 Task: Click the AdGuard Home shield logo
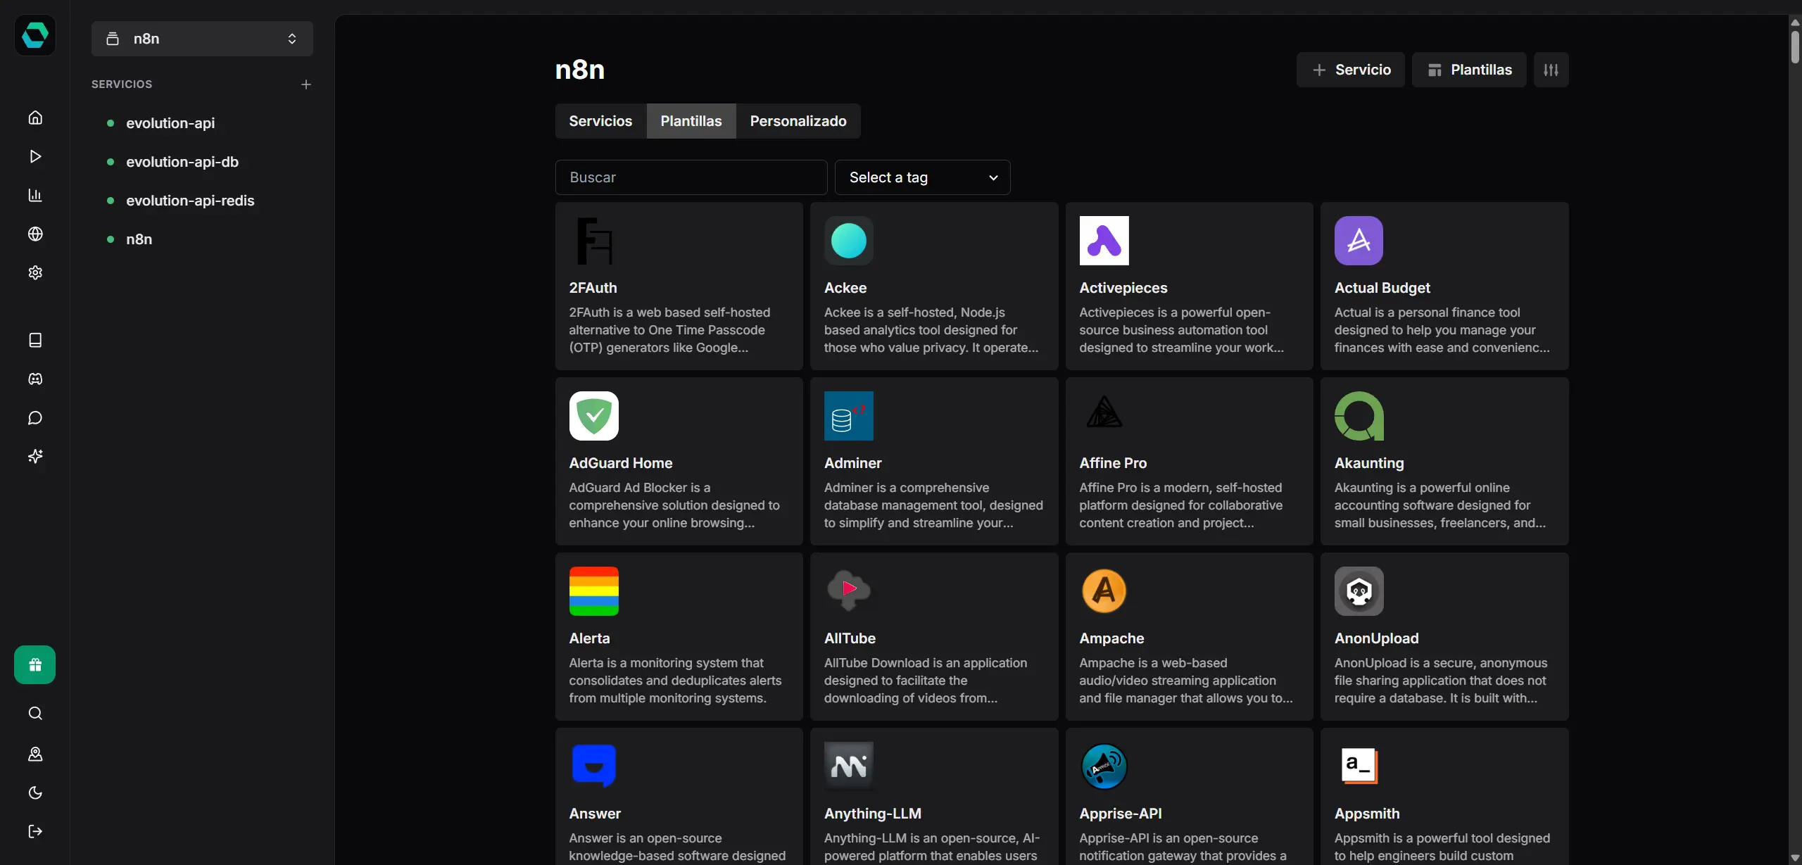[x=594, y=416]
